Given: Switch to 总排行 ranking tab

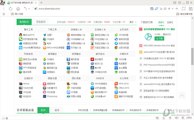Looking at the screenshot, I should [170, 22].
